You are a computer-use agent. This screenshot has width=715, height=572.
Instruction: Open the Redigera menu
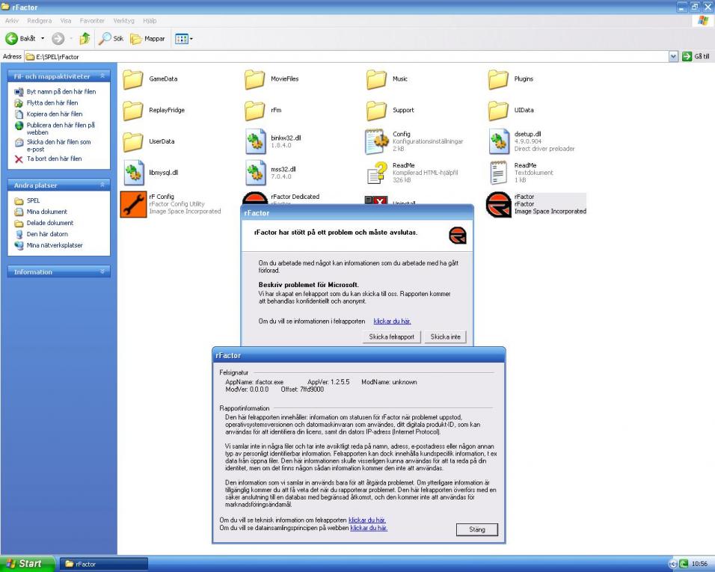[x=39, y=21]
